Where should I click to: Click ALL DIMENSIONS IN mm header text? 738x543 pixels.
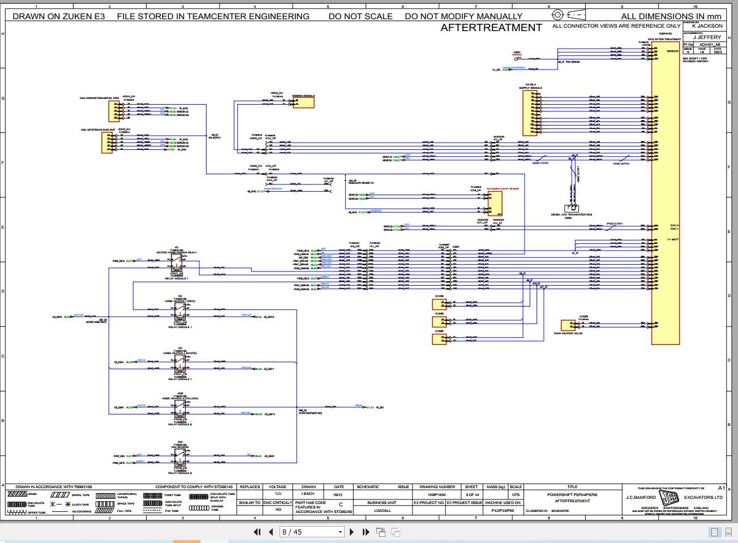click(671, 16)
